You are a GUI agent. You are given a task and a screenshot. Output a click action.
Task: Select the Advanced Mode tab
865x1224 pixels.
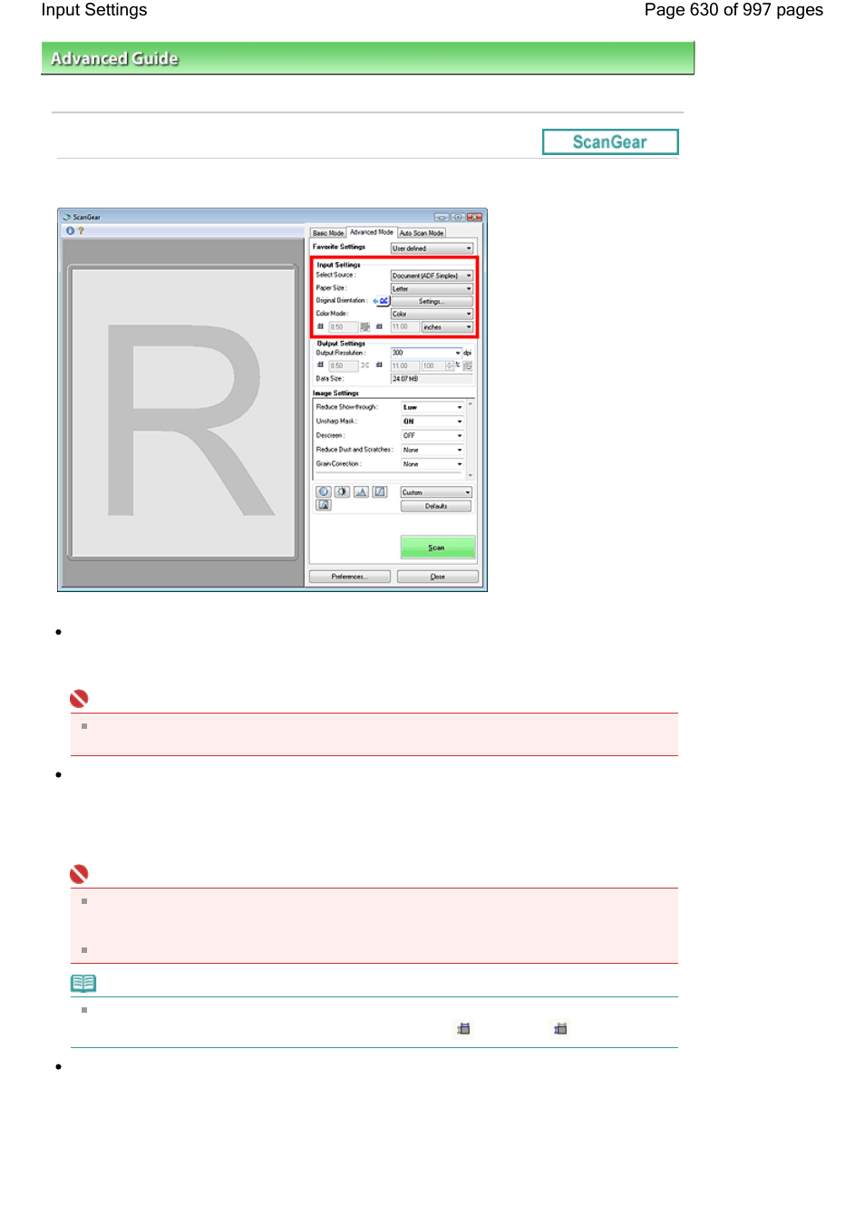coord(372,232)
